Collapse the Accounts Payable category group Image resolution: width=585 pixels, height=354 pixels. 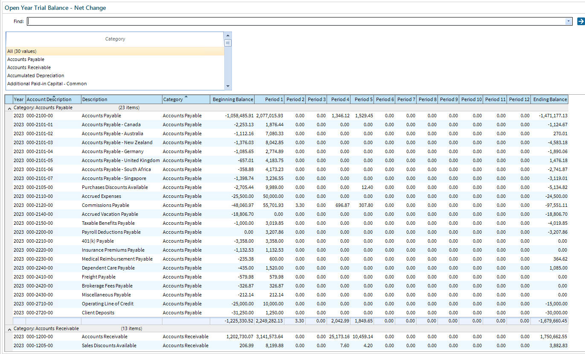pyautogui.click(x=9, y=108)
